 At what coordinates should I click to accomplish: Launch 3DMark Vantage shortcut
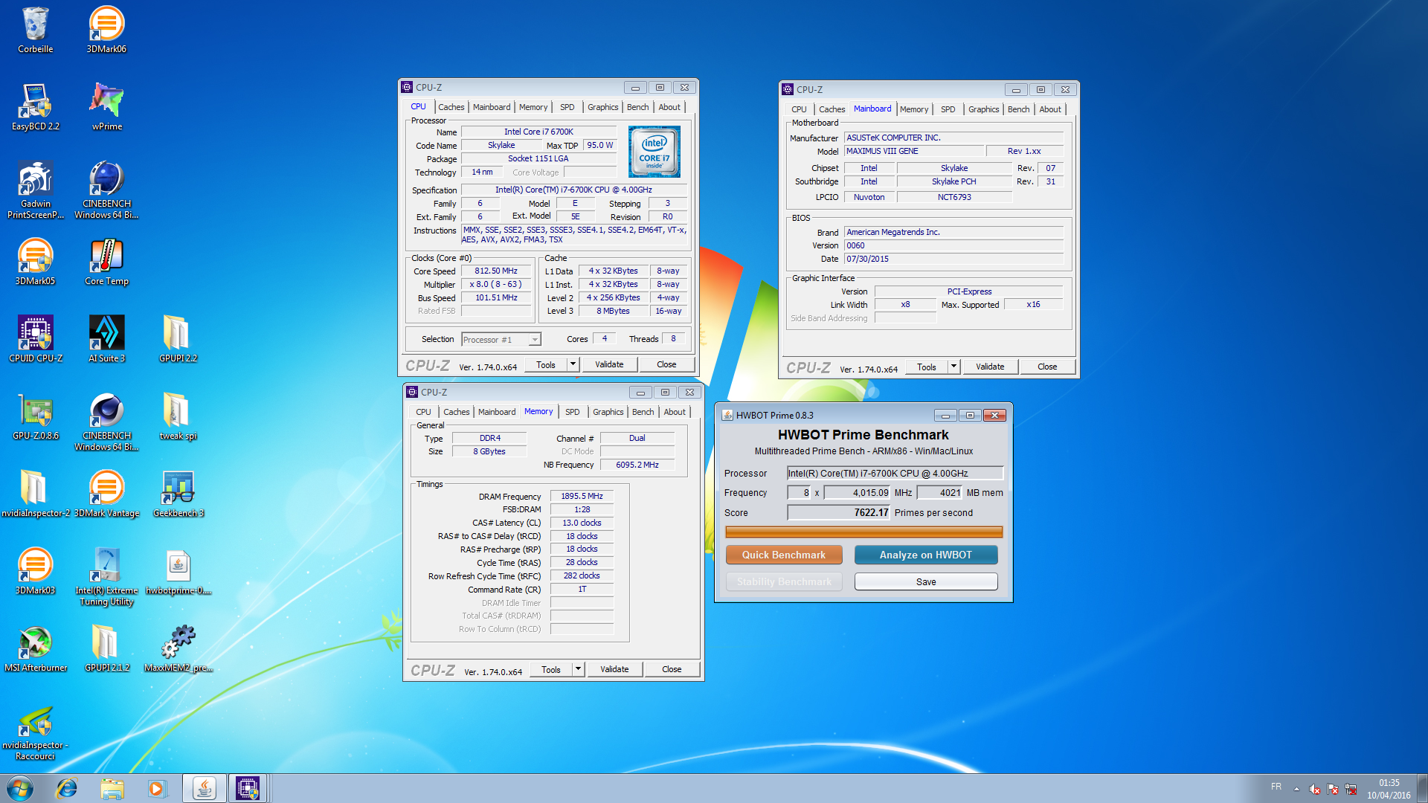point(106,494)
